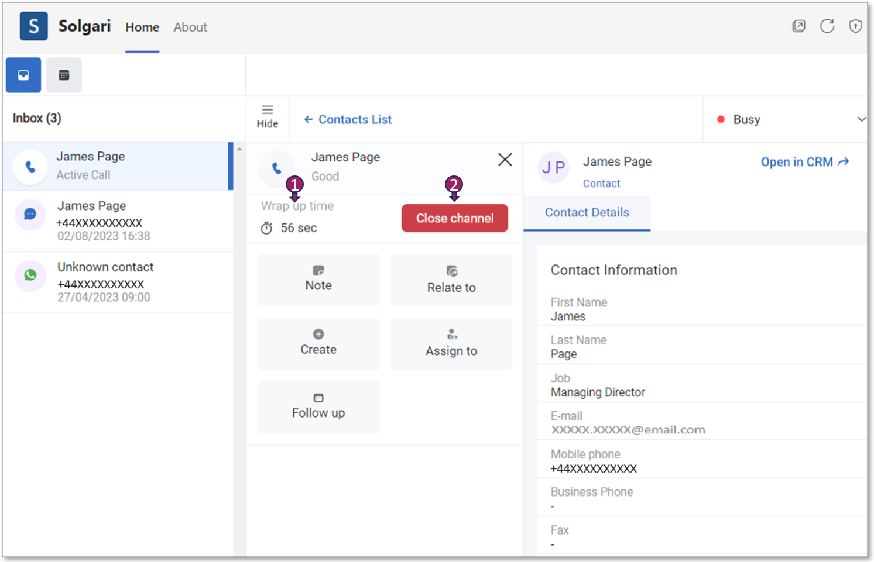Switch to the calendar view icon
874x562 pixels.
[x=64, y=75]
